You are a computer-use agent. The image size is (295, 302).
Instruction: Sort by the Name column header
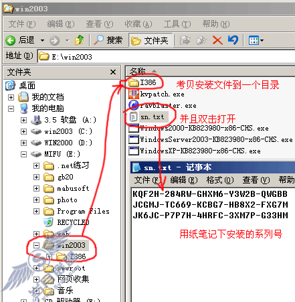pos(209,72)
